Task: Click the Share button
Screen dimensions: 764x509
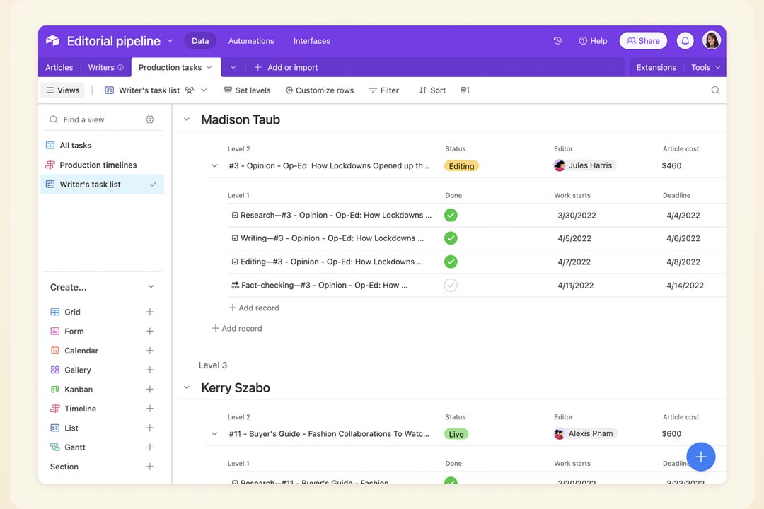Action: [643, 41]
